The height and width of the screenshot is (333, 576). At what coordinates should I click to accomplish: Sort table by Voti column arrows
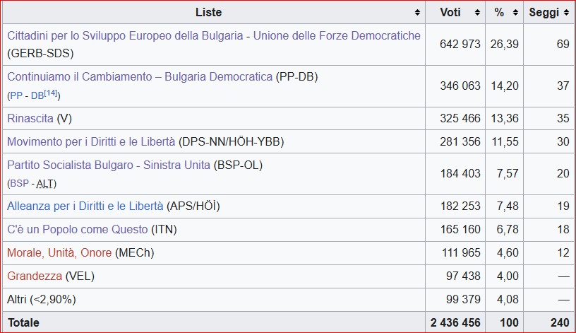pyautogui.click(x=478, y=13)
